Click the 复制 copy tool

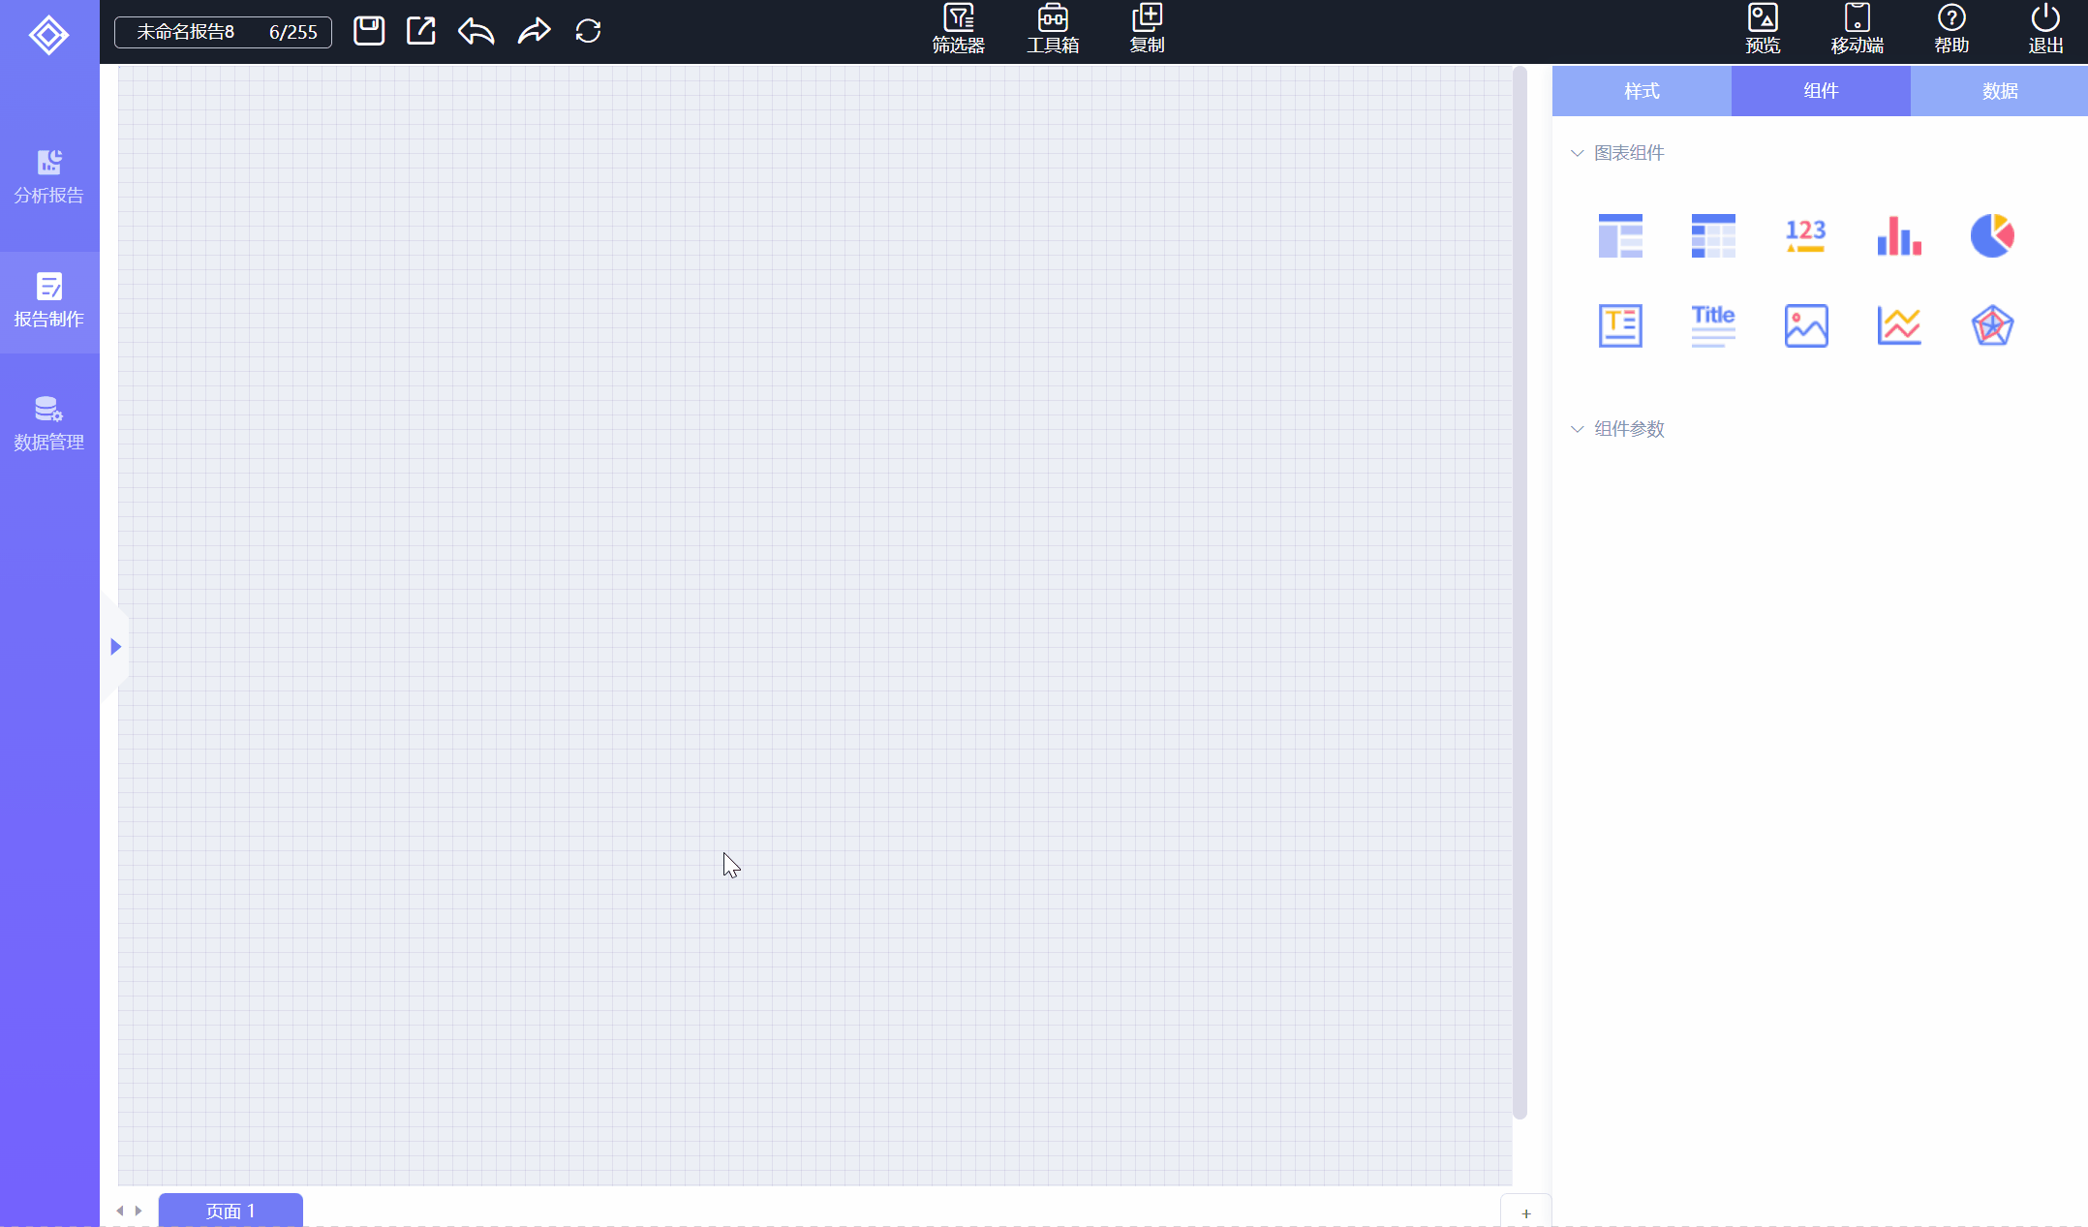tap(1147, 30)
